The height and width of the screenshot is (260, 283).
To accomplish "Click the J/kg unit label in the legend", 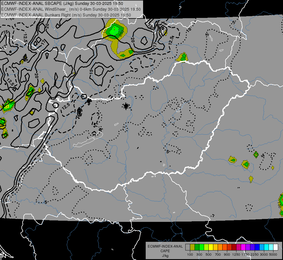I will (165, 256).
